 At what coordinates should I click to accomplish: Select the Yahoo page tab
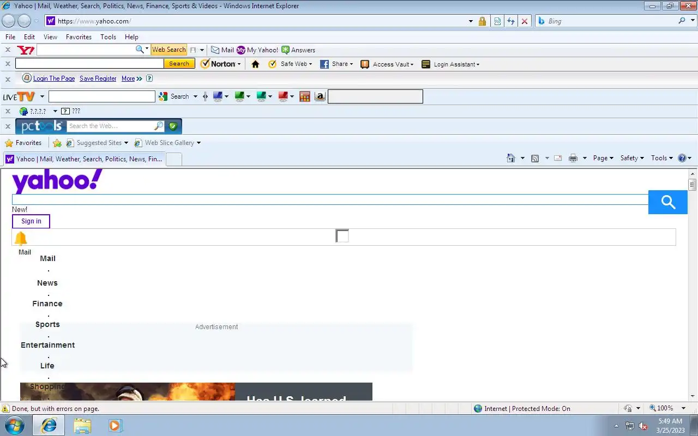84,159
